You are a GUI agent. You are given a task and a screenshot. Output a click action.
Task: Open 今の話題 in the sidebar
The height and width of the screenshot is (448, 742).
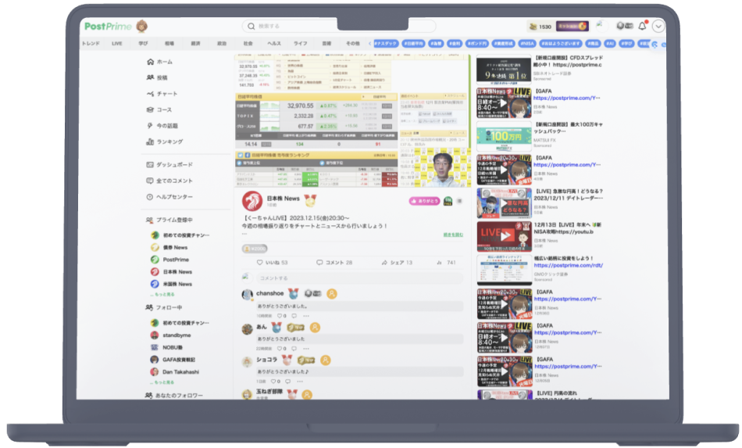tap(162, 126)
